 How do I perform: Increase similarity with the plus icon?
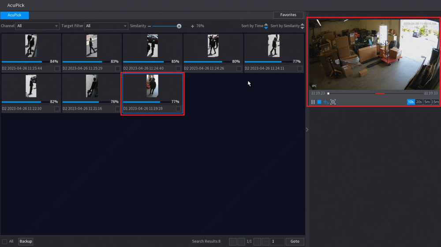[x=192, y=26]
